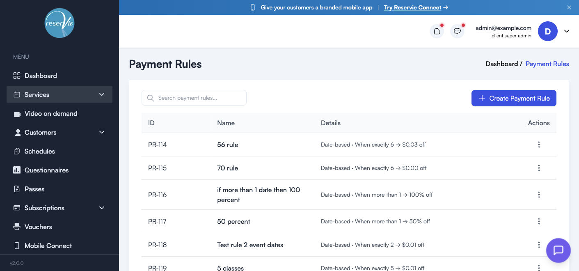Click the Name column header
579x271 pixels.
coord(226,123)
